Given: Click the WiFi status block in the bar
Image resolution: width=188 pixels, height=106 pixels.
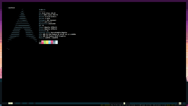Looking at the screenshot, I should pos(105,105).
